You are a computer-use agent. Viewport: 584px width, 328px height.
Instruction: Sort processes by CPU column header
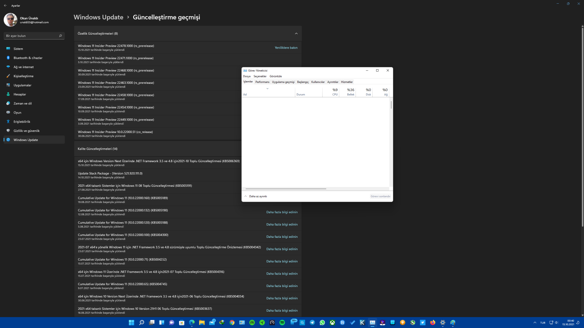tap(334, 92)
